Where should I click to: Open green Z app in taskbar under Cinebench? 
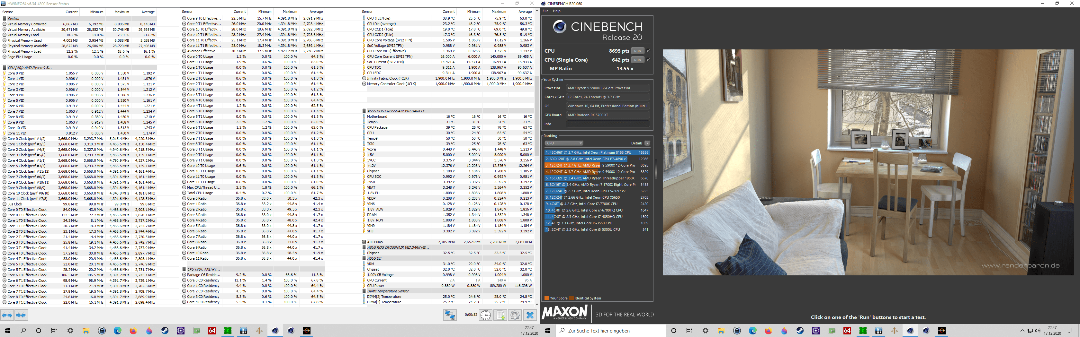click(x=863, y=331)
